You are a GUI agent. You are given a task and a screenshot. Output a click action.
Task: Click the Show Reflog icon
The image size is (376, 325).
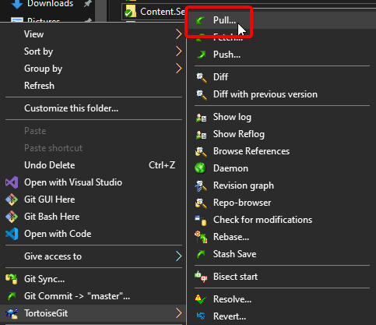coord(201,135)
